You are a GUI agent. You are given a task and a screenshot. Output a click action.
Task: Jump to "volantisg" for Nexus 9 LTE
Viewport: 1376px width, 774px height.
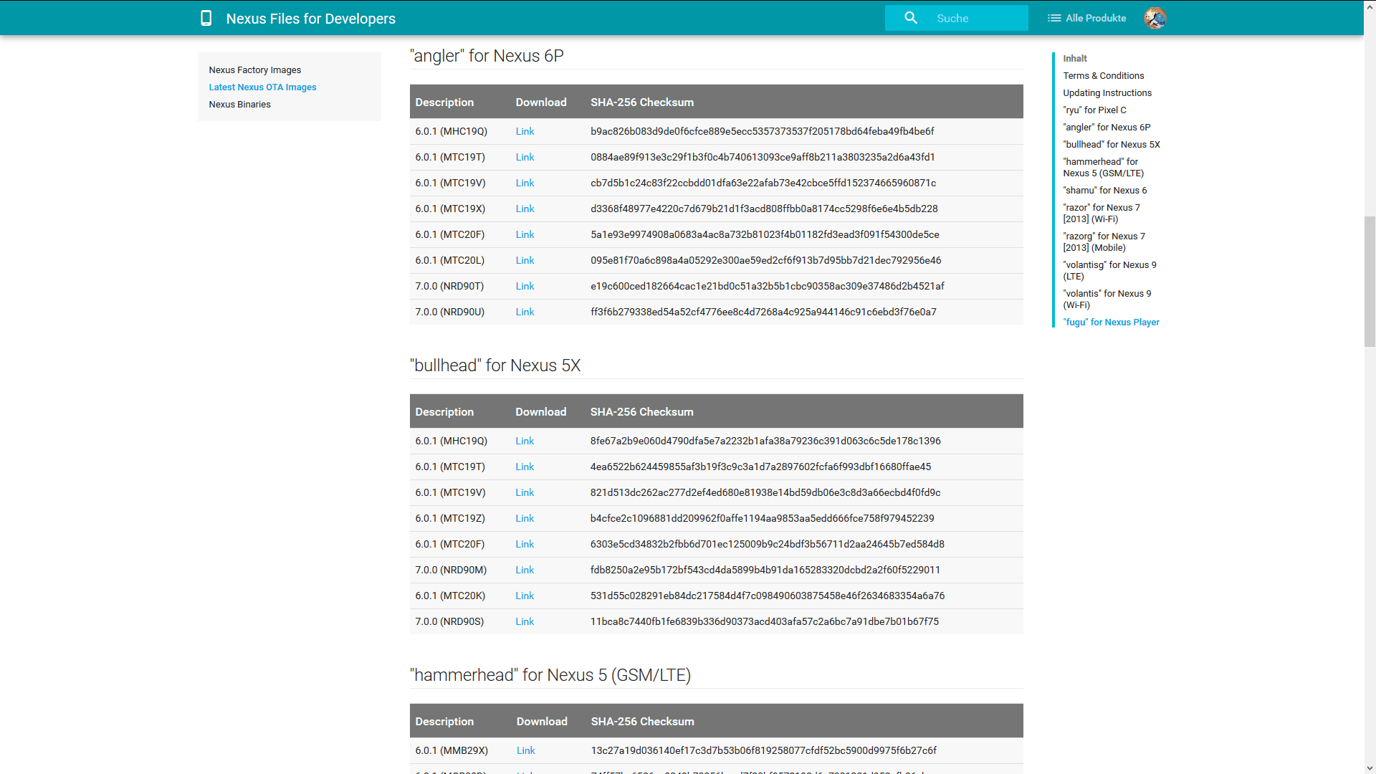pyautogui.click(x=1109, y=270)
